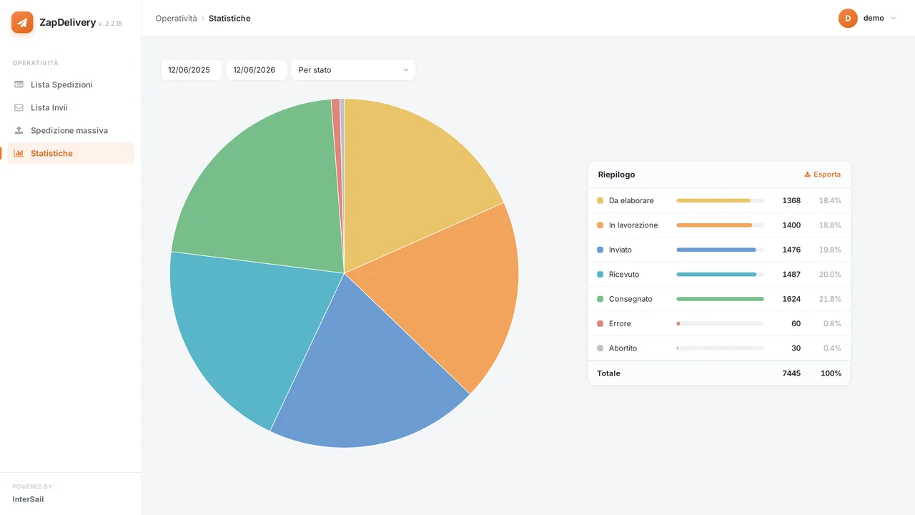Click the ZapDelivery paper plane logo
Screen dimensions: 915x515
(x=22, y=22)
